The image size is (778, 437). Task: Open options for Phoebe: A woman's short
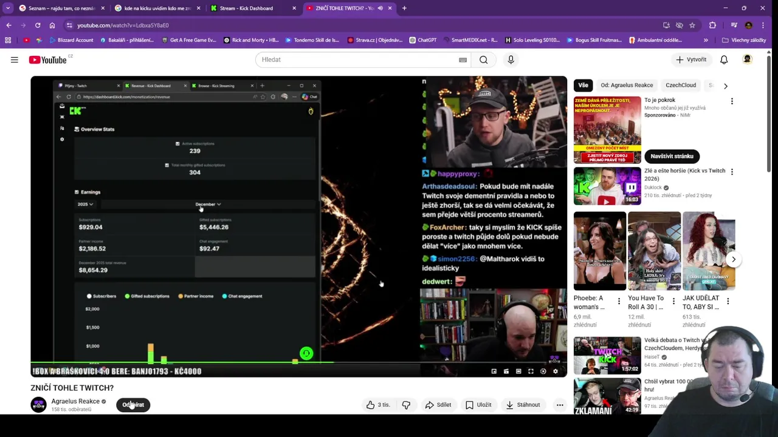coord(619,301)
